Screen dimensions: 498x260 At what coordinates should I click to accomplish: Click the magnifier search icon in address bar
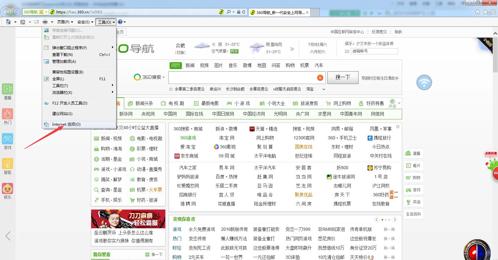pyautogui.click(x=229, y=12)
